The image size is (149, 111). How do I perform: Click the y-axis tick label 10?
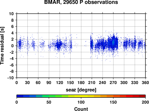click(11, 14)
